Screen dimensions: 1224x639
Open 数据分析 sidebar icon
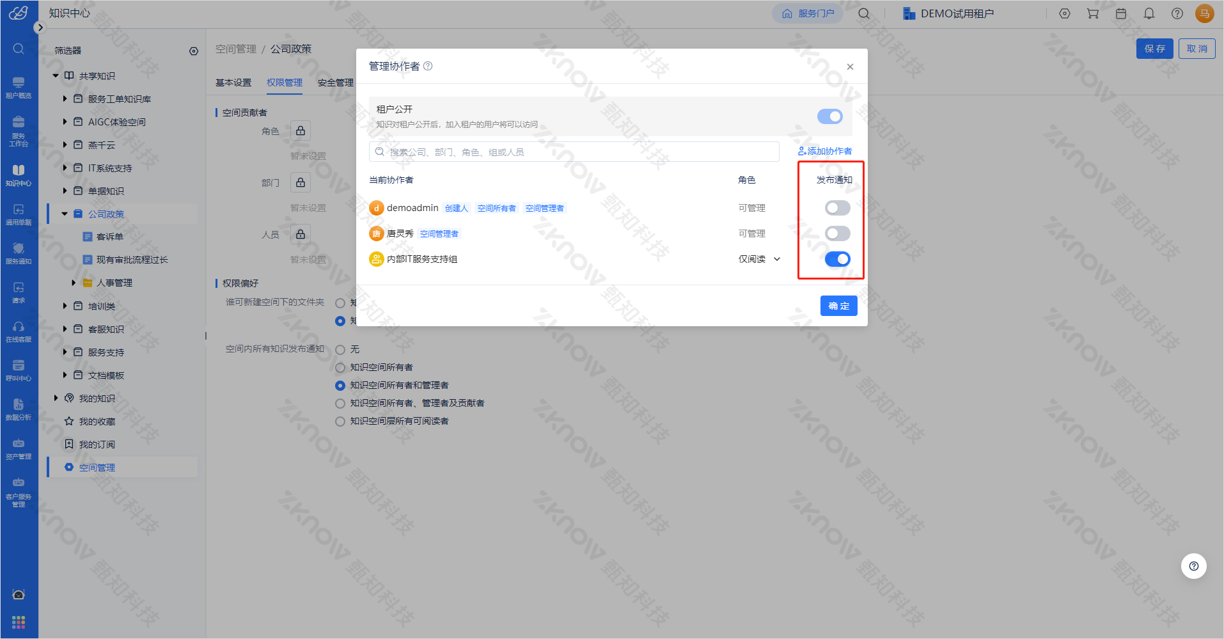pyautogui.click(x=19, y=409)
